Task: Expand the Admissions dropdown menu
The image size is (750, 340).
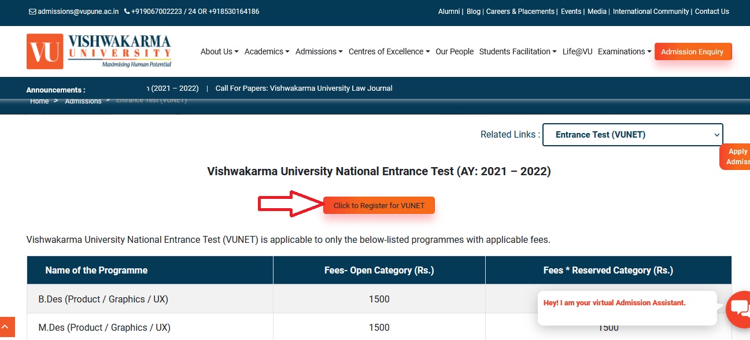Action: 319,51
